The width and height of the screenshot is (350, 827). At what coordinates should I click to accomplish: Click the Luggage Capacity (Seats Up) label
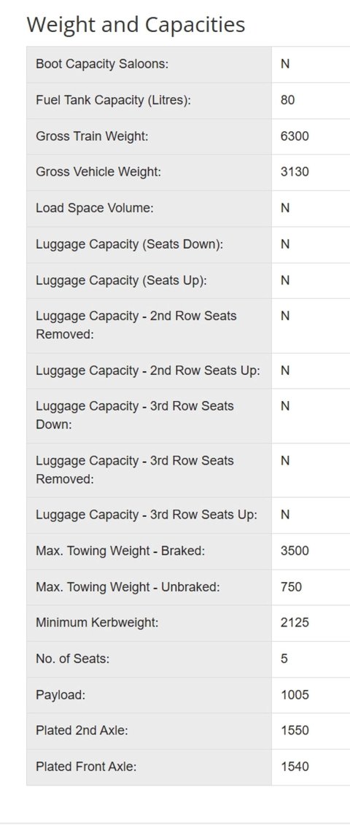[x=121, y=280]
